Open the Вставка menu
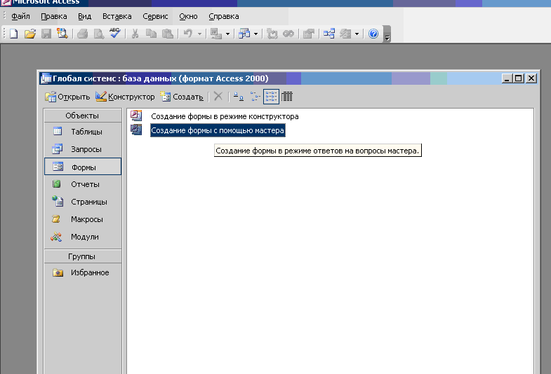551x374 pixels. [117, 17]
